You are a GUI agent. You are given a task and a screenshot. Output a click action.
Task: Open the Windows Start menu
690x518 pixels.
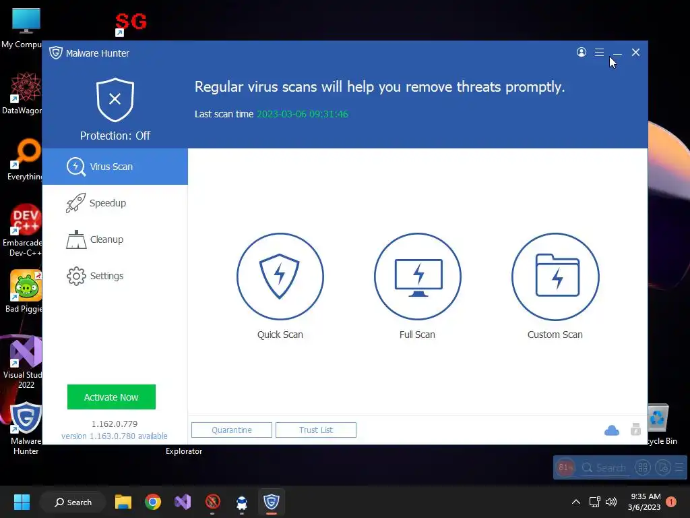[22, 502]
